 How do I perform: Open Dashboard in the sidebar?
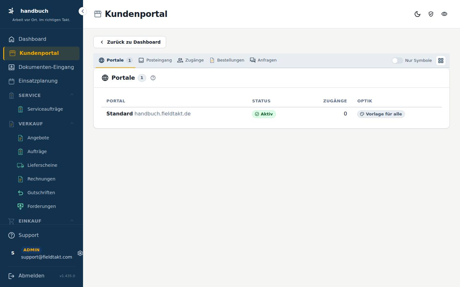coord(42,39)
